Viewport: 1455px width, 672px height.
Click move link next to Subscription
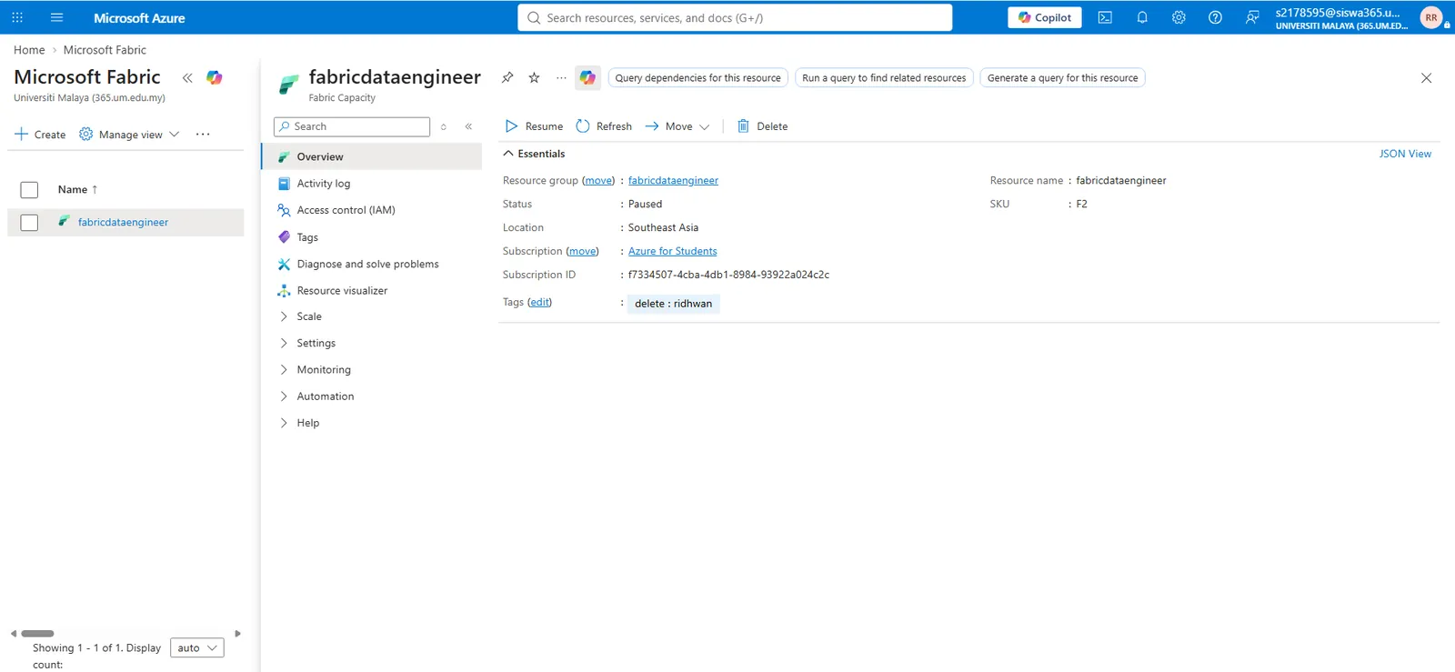coord(582,251)
